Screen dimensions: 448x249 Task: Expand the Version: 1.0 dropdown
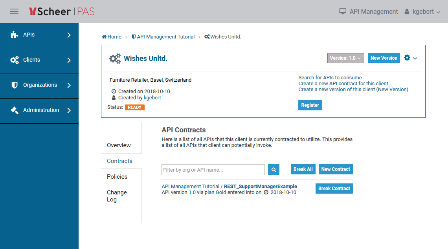tap(345, 58)
